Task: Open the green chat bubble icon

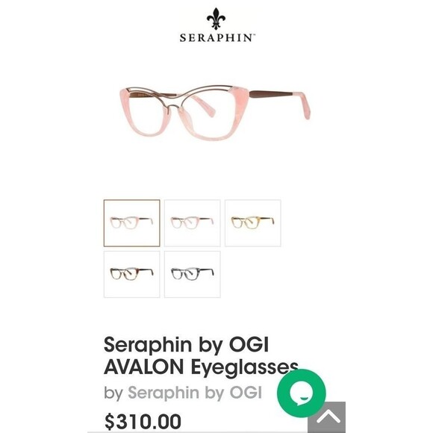Action: point(302,393)
